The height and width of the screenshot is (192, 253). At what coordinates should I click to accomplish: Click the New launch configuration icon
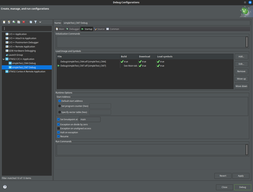pyautogui.click(x=4, y=22)
